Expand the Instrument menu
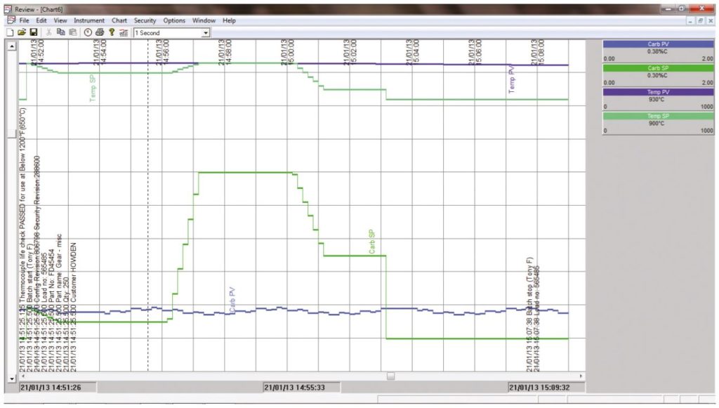Screen dimensions: 719x408 pos(88,20)
